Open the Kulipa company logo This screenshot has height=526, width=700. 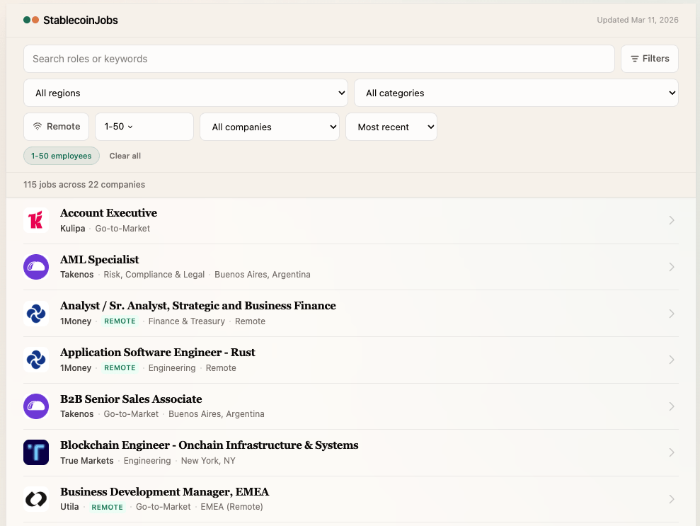36,220
